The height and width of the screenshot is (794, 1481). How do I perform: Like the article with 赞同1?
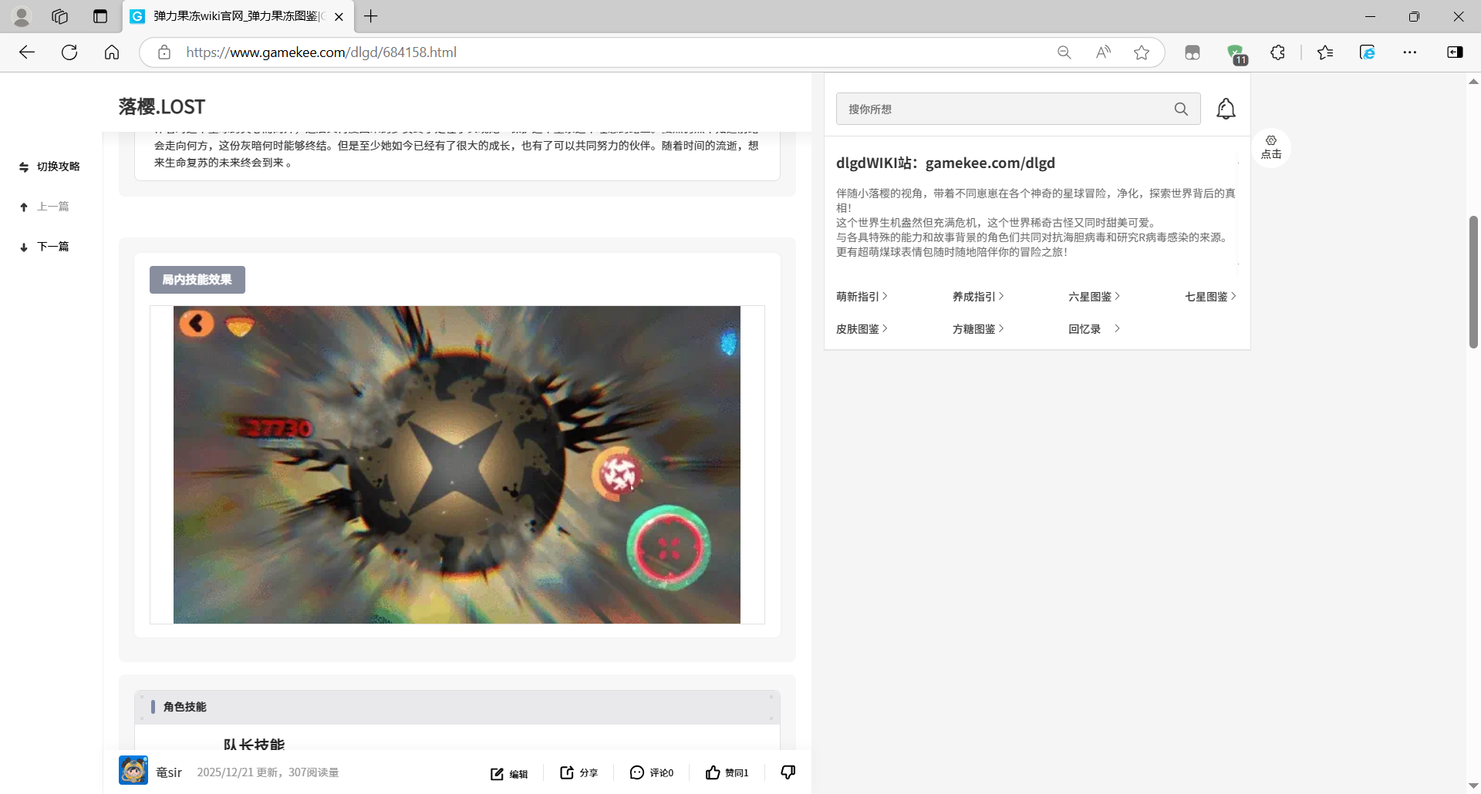[727, 772]
